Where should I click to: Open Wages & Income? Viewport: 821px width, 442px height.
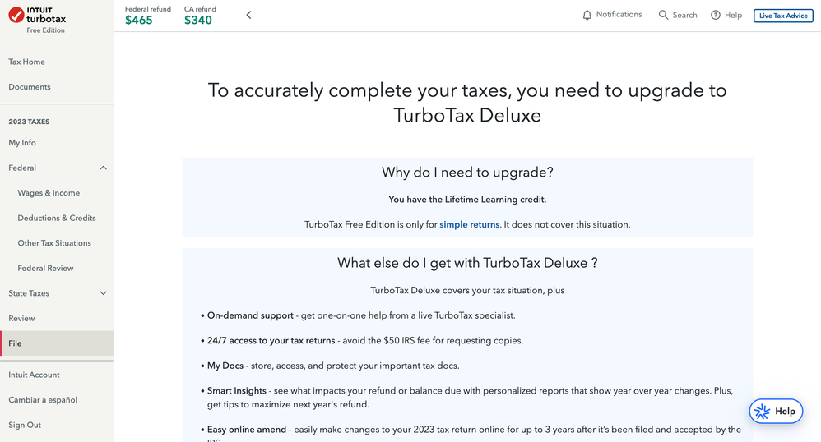pyautogui.click(x=49, y=193)
